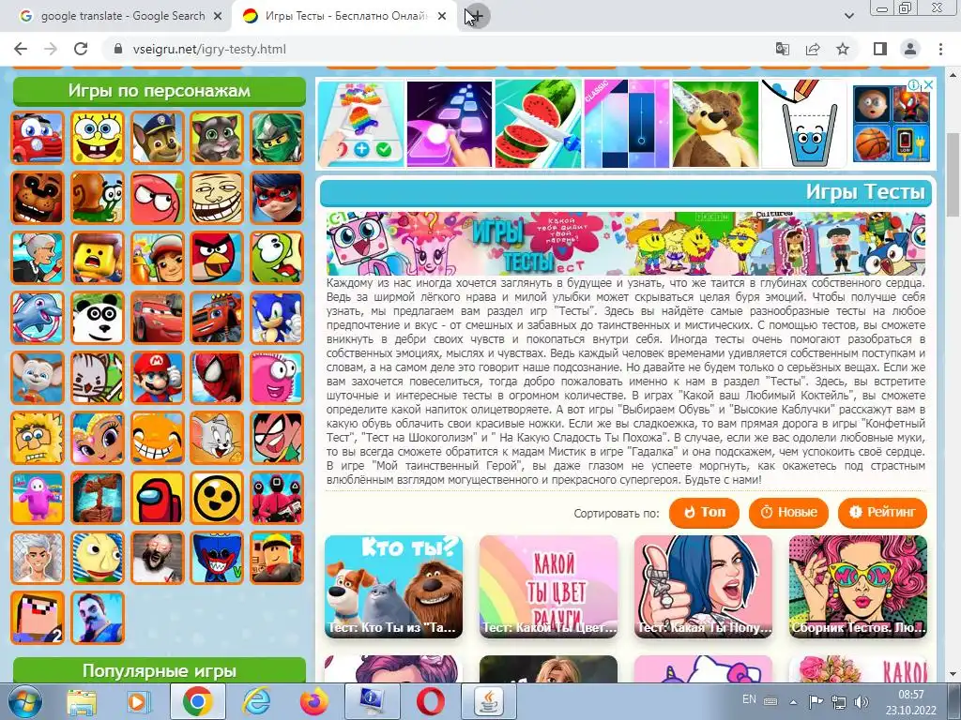The height and width of the screenshot is (720, 961).
Task: Select Snail Bob character icon
Action: (x=98, y=198)
